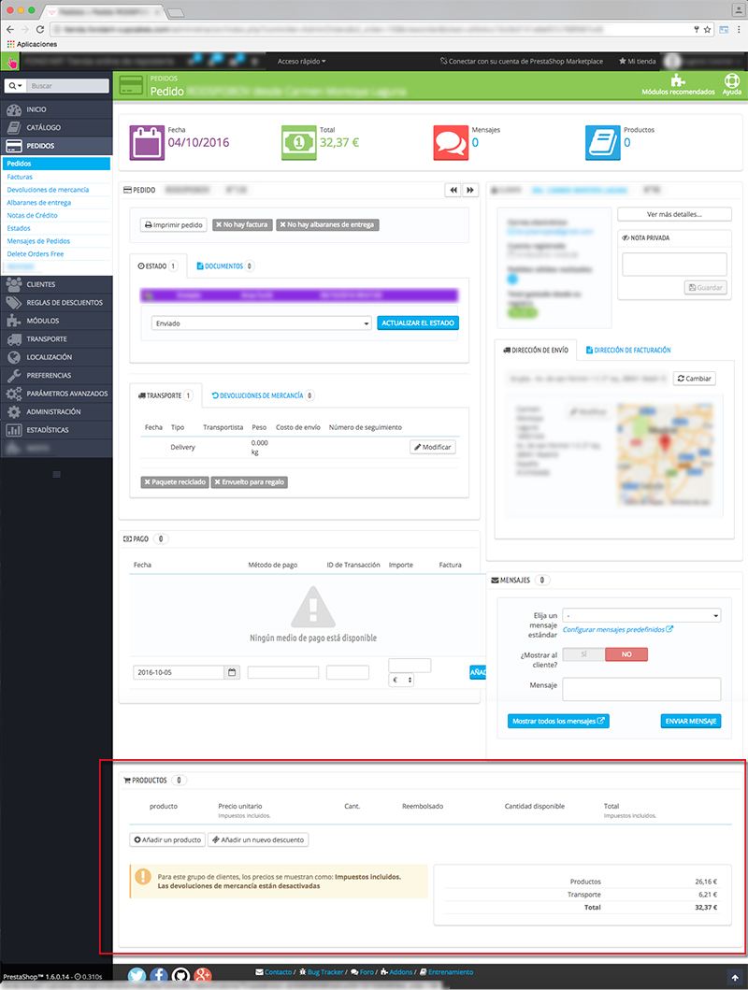748x990 pixels.
Task: Toggle NO for Mostrar al cliente
Action: [626, 654]
